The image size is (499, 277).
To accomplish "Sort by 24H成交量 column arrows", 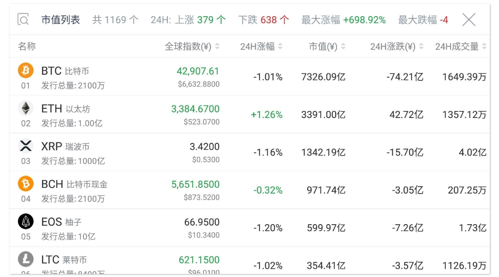I will click(484, 46).
